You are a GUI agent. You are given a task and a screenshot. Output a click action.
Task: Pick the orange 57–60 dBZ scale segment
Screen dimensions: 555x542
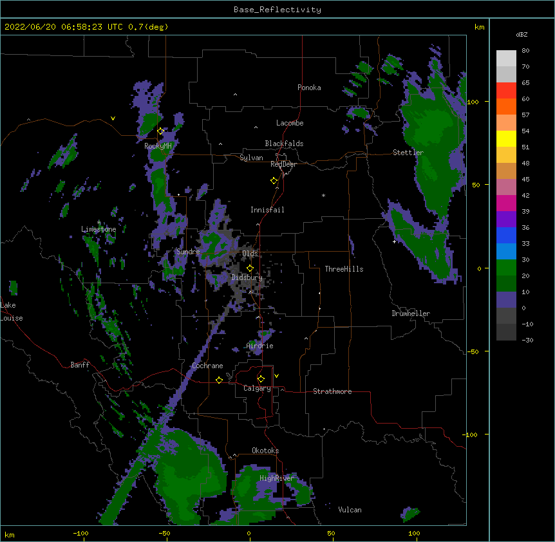click(x=506, y=106)
